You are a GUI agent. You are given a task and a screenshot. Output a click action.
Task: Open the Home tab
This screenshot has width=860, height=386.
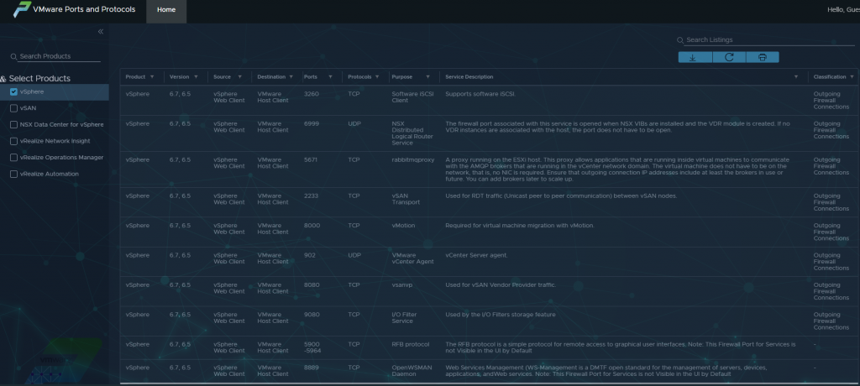[x=166, y=12]
